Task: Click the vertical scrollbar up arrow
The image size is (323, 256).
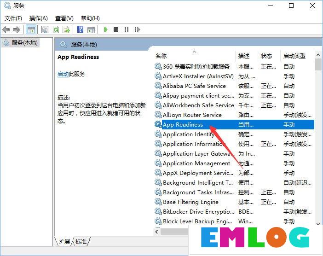Action: (318, 55)
